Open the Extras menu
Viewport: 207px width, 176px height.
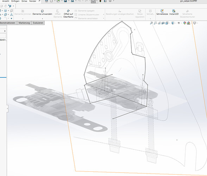24,1
